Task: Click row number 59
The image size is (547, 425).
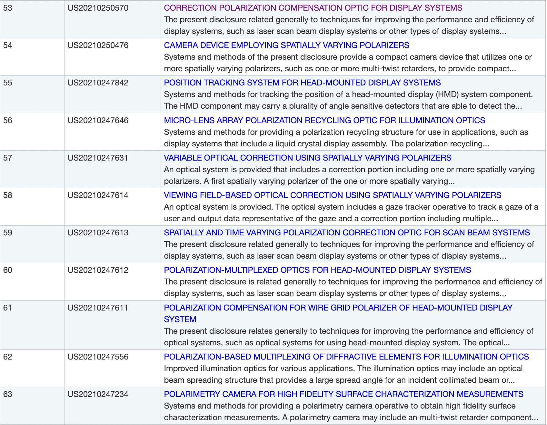Action: [8, 232]
